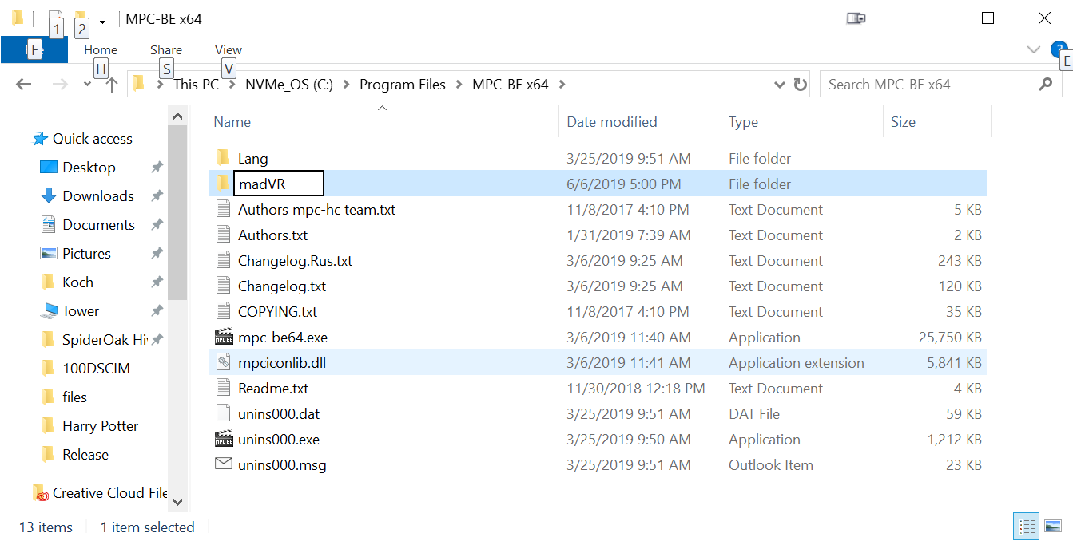Go back to previous folder
This screenshot has height=541, width=1073.
click(x=23, y=84)
